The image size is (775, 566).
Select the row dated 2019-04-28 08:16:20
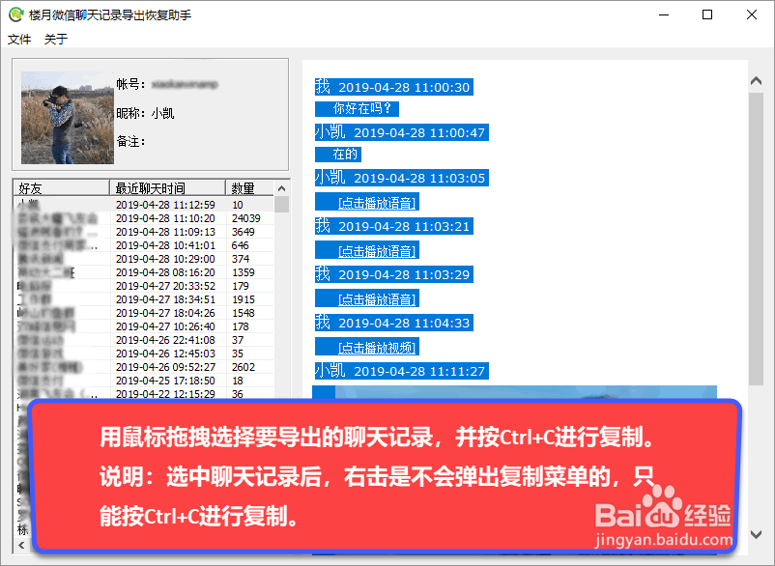(x=143, y=272)
